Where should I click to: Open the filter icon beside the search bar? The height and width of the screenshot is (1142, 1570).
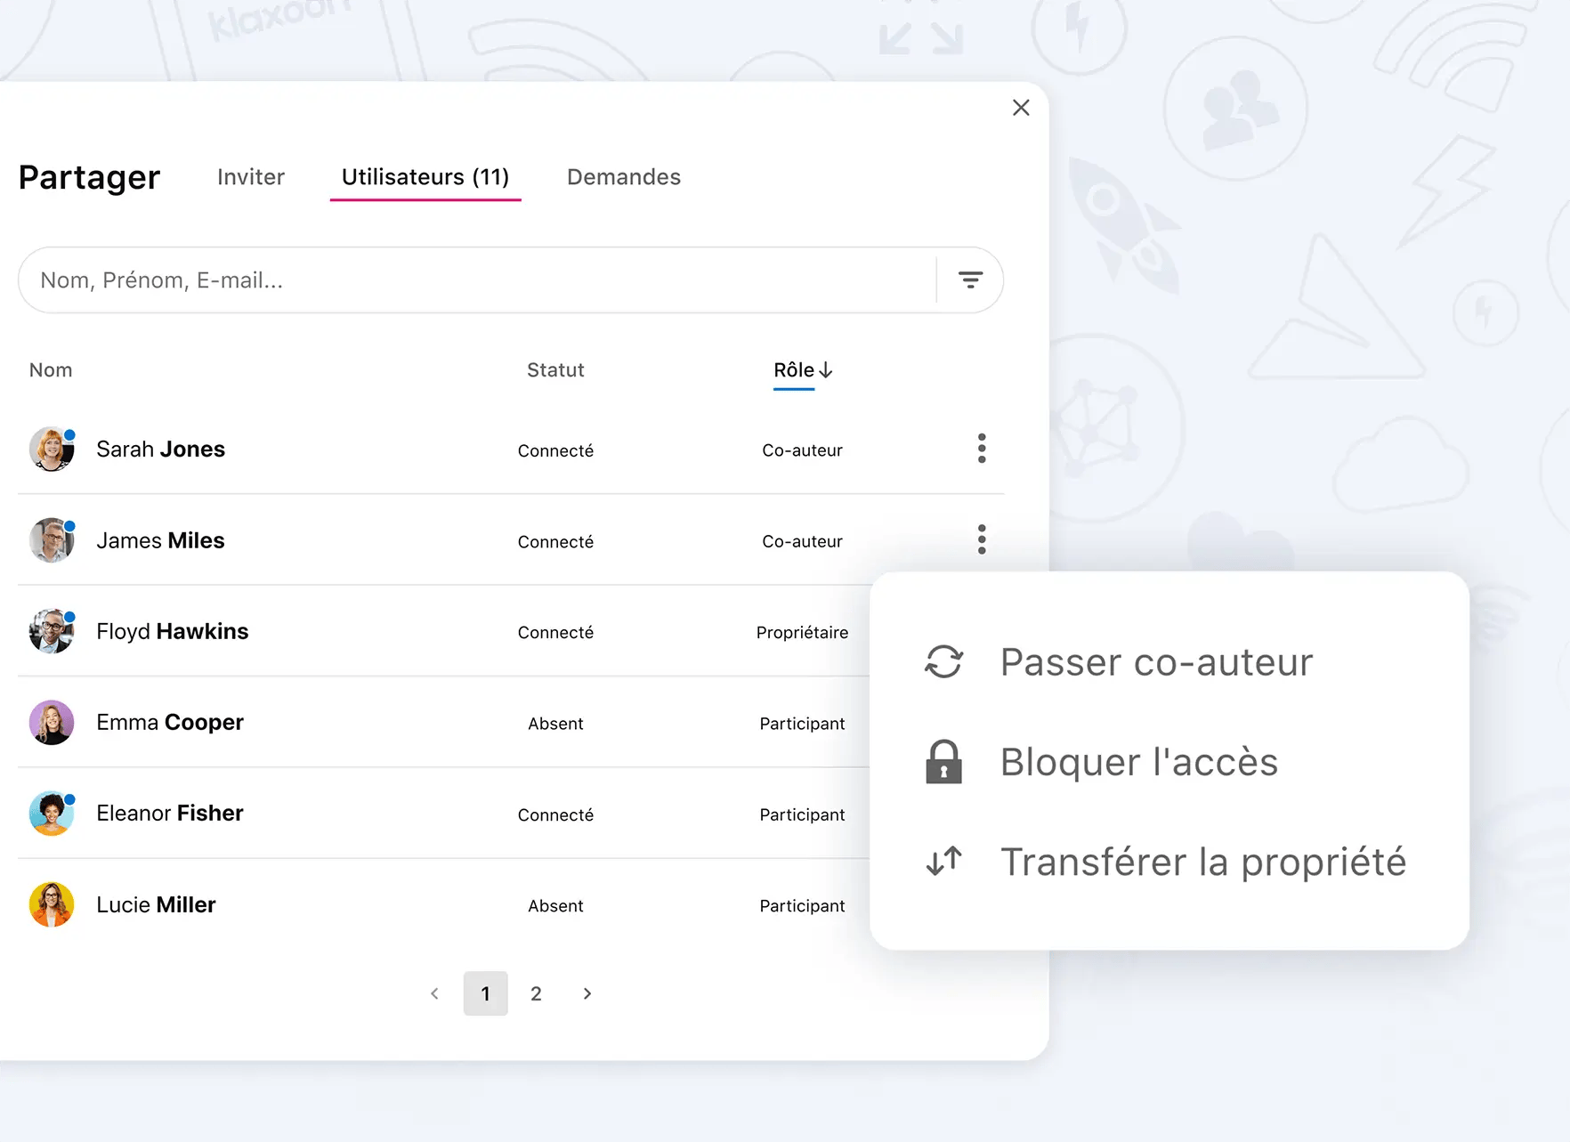pyautogui.click(x=971, y=280)
